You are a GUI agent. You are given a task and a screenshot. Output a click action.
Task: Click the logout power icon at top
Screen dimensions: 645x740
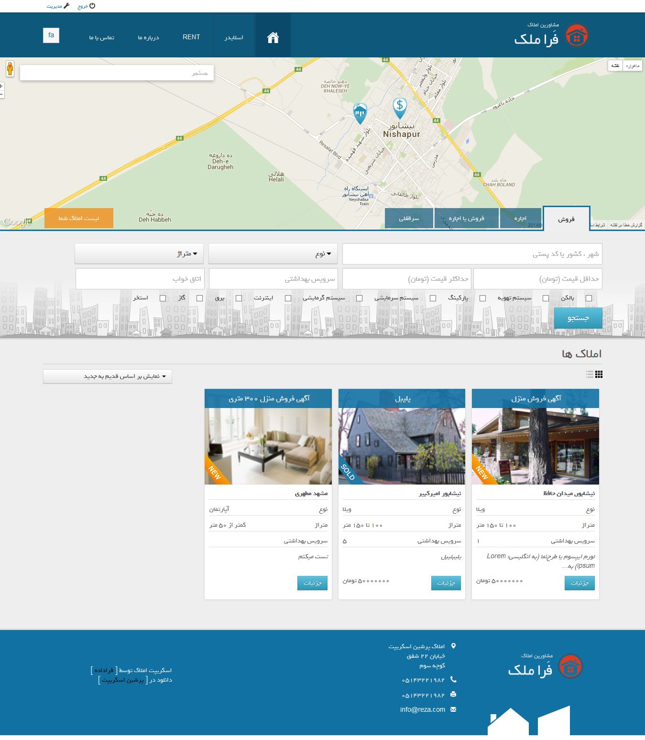(x=92, y=6)
